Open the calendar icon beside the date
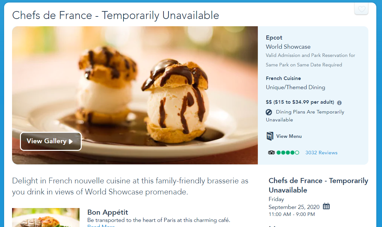The image size is (382, 227). point(326,206)
